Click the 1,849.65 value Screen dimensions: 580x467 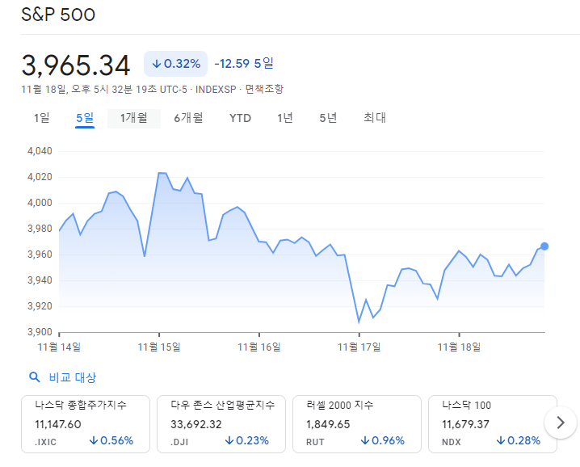coord(328,424)
